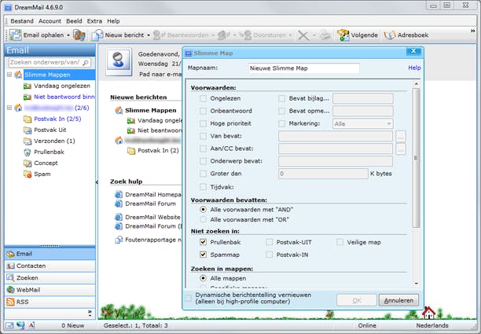Switch to the Zoeken panel tab

(50, 278)
